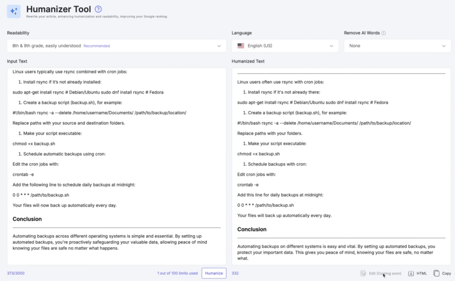Click '0 0 * * * /path/to/backup.sh' in Input Text
455x281 pixels.
pyautogui.click(x=40, y=195)
